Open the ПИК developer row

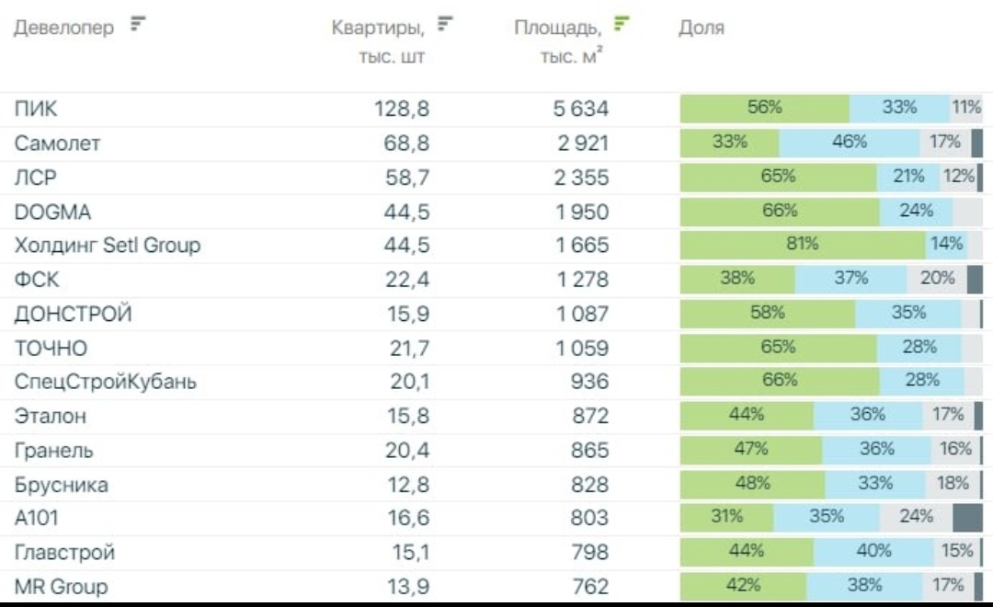tap(36, 109)
